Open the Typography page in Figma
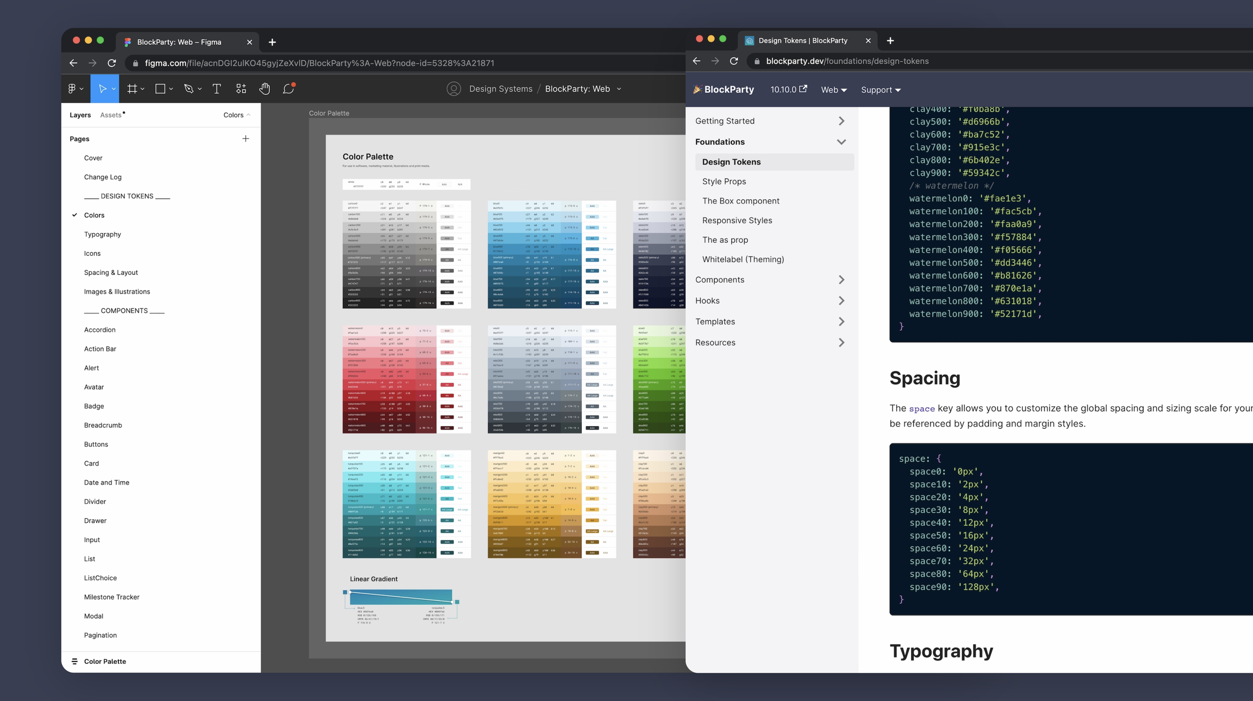 tap(102, 234)
